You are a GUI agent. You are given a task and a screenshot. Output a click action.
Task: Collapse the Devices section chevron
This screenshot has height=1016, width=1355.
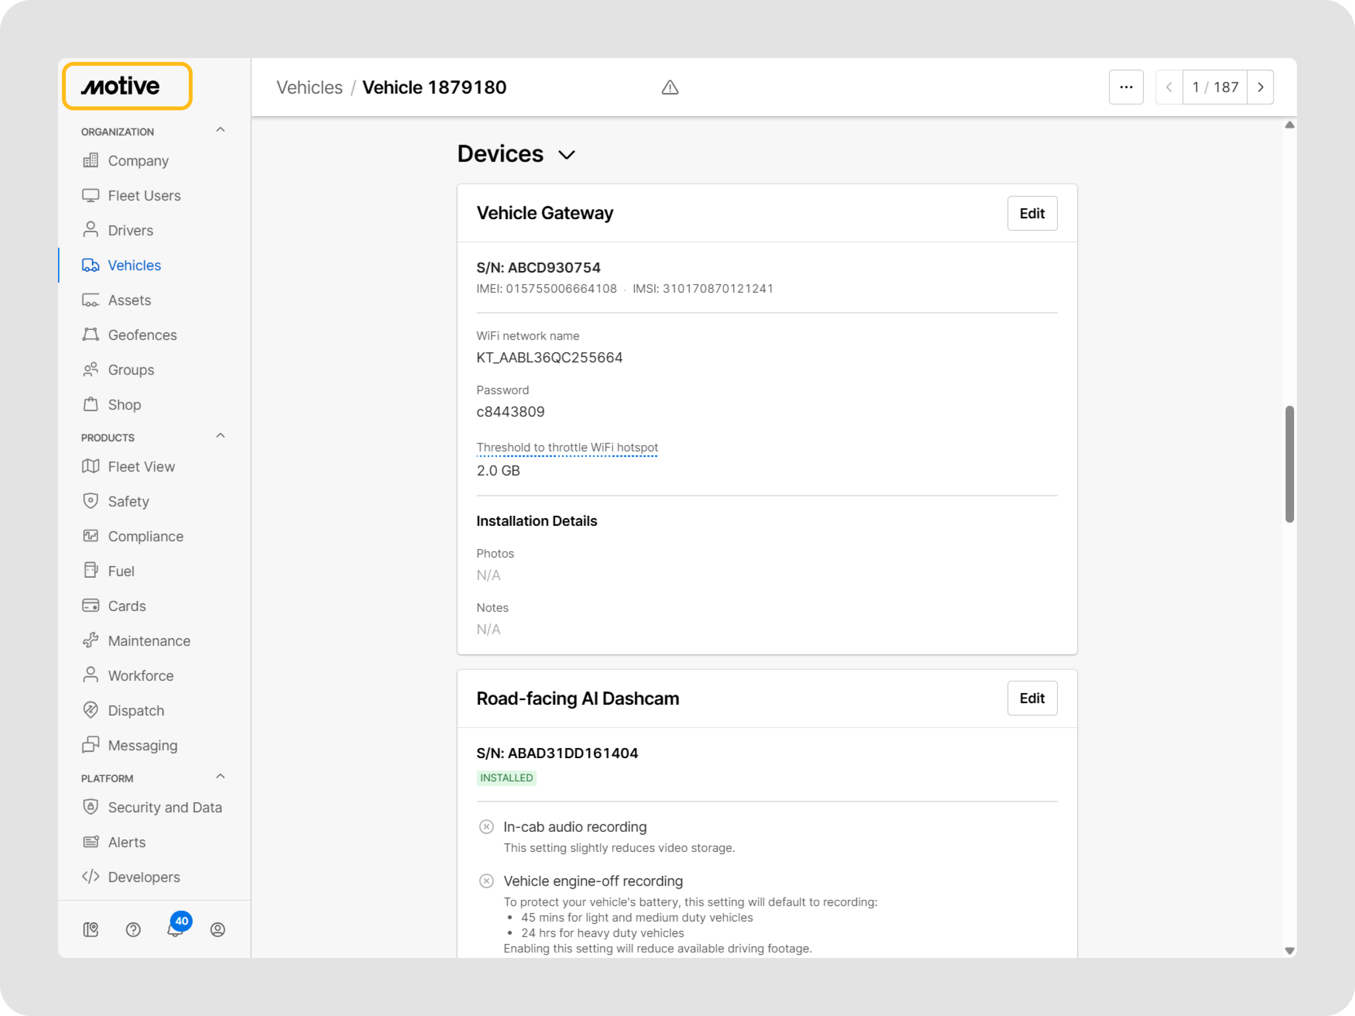[567, 155]
